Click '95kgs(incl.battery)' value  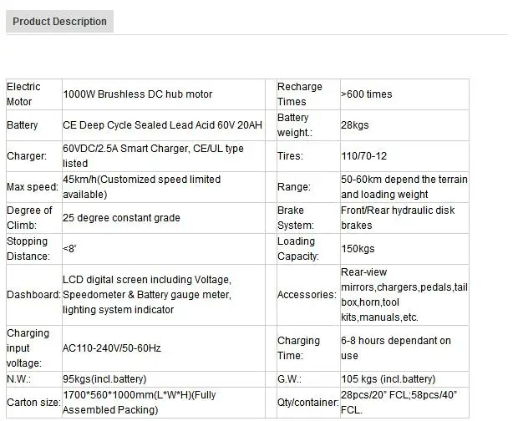pos(104,379)
